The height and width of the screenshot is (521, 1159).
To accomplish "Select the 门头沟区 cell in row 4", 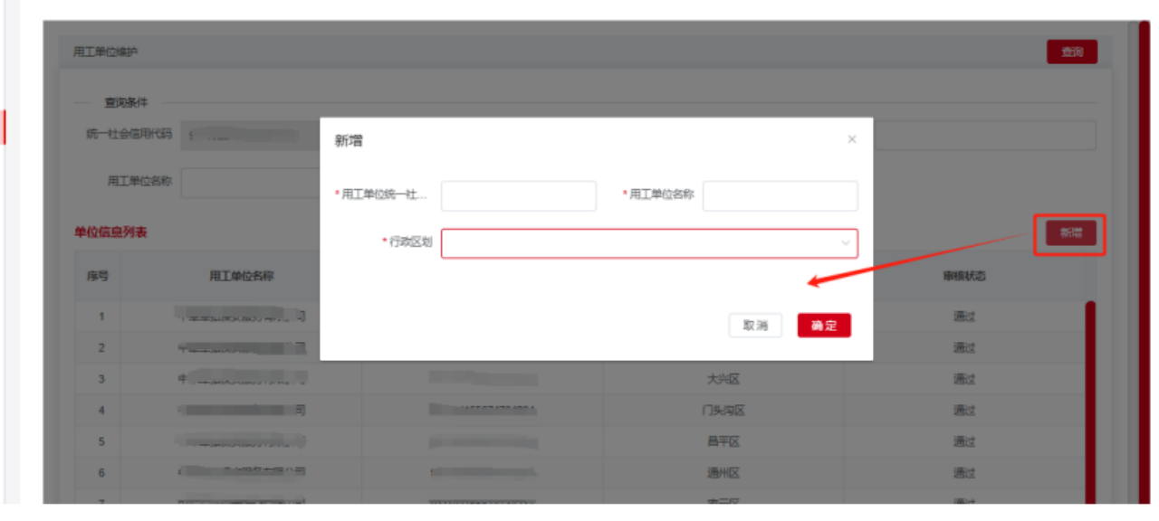I will (x=723, y=411).
